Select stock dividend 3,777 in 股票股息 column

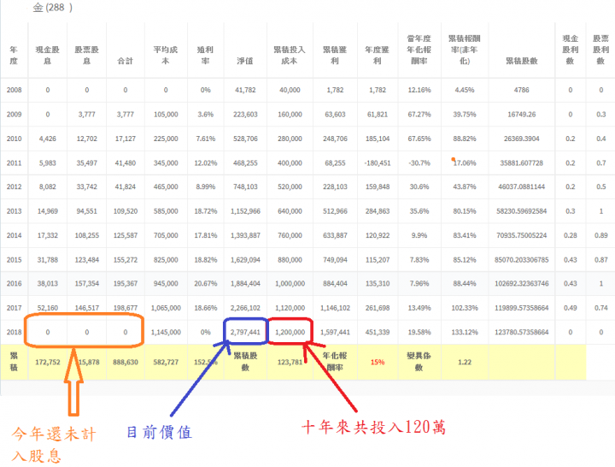86,115
